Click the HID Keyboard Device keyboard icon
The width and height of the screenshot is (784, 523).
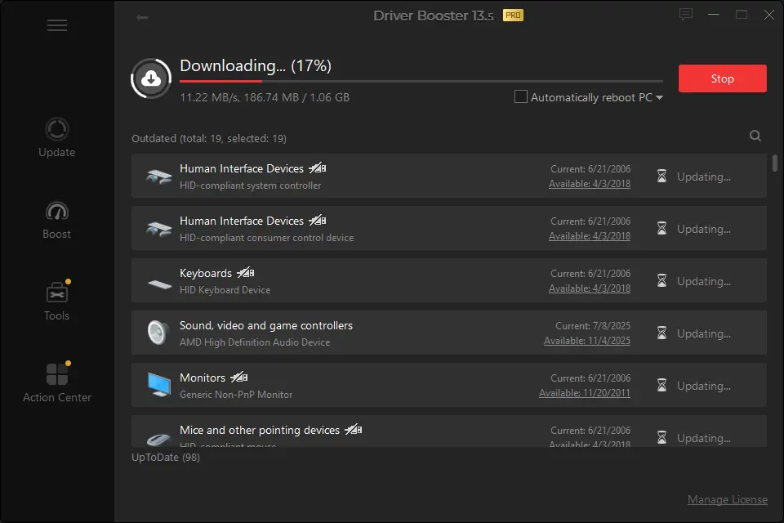coord(159,284)
